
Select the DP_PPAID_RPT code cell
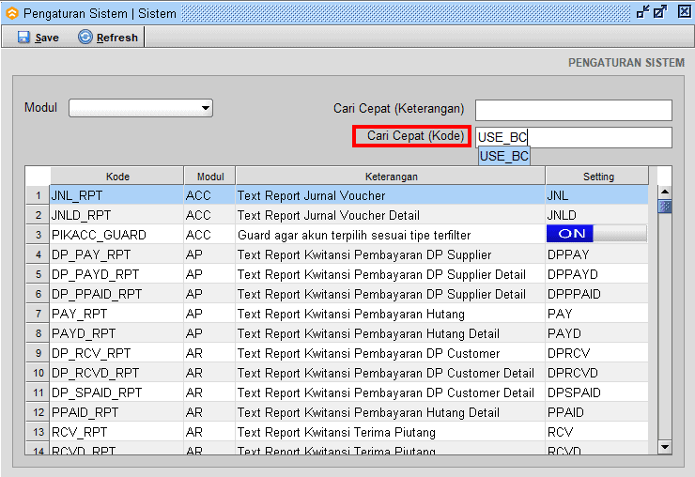[x=117, y=294]
